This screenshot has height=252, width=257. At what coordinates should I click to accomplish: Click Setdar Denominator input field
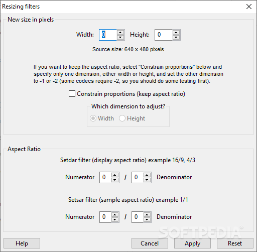(138, 177)
